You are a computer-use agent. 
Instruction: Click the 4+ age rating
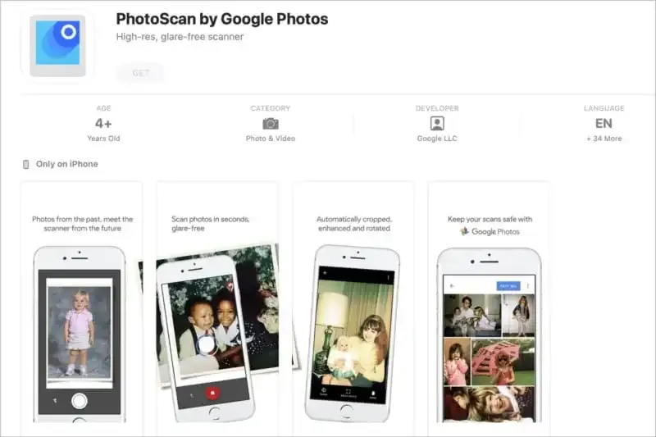pyautogui.click(x=103, y=123)
